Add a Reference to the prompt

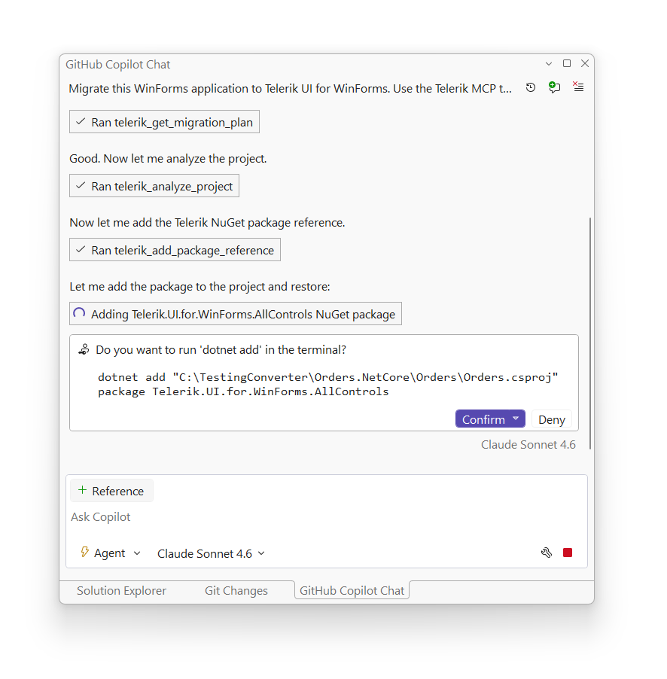111,491
